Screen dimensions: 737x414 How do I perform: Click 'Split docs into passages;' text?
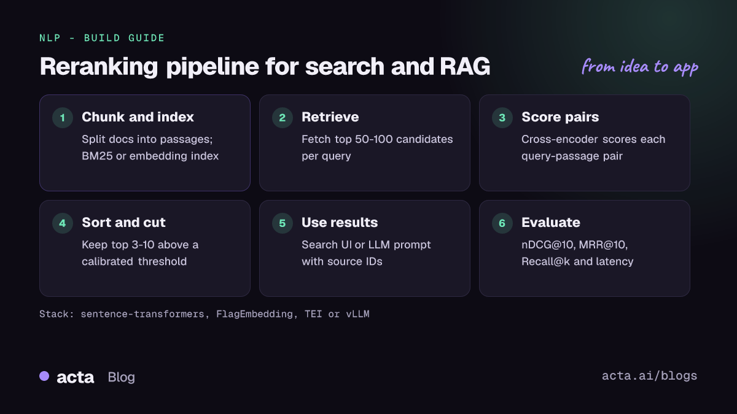pos(147,139)
